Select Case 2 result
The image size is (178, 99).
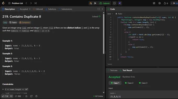coord(129,83)
